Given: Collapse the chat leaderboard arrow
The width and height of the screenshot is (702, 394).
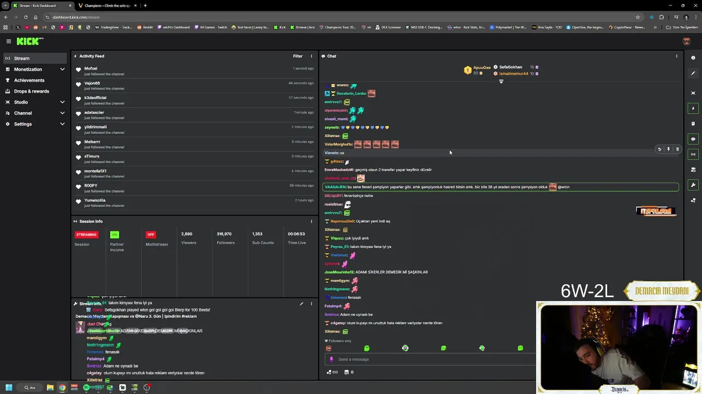Looking at the screenshot, I should (501, 82).
